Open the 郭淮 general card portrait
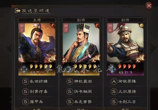The image size is (158, 110). click(125, 49)
